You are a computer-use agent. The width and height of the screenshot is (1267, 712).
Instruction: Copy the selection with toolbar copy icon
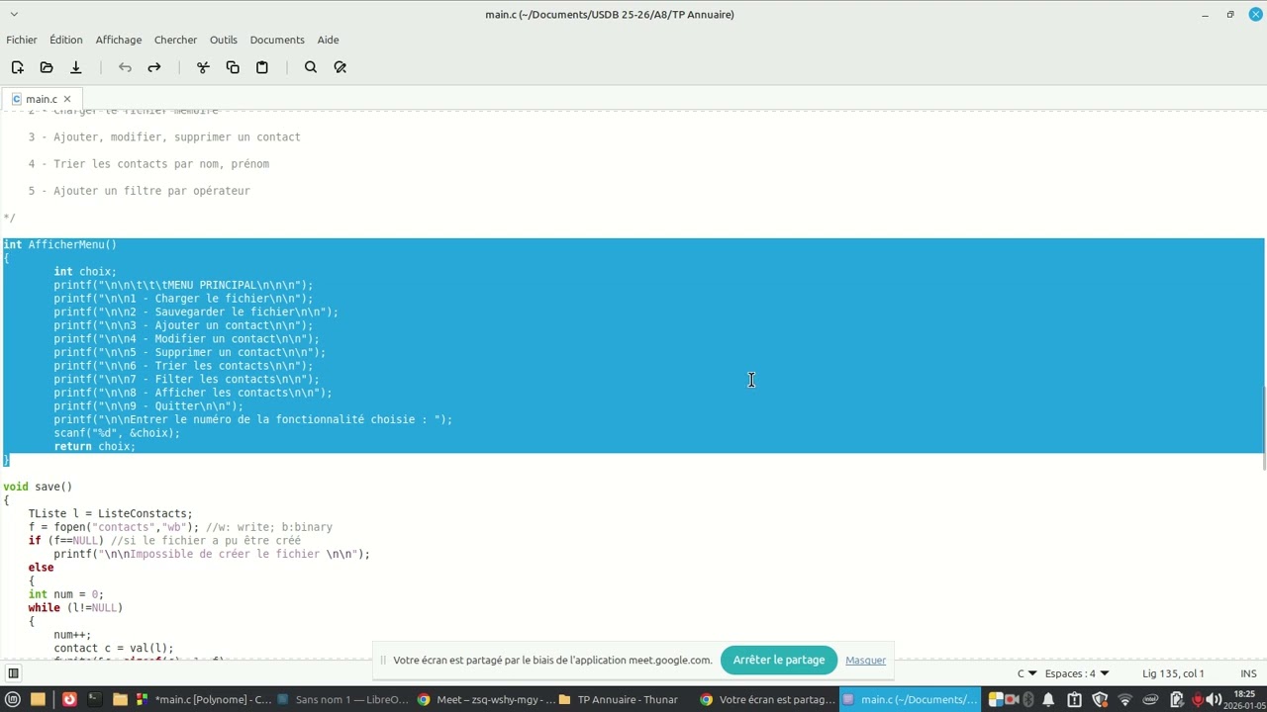(x=233, y=67)
